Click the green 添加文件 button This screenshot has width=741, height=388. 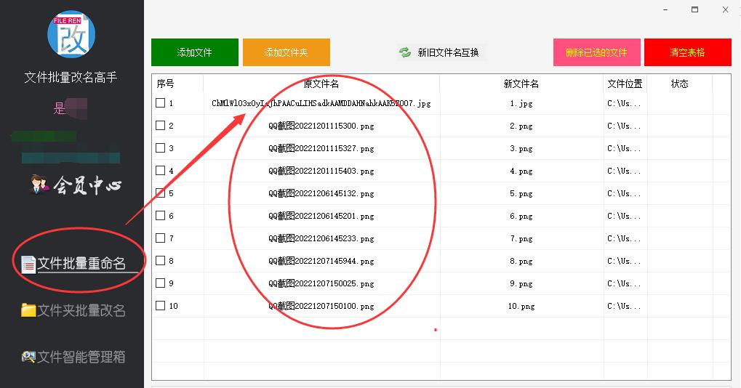click(x=195, y=52)
